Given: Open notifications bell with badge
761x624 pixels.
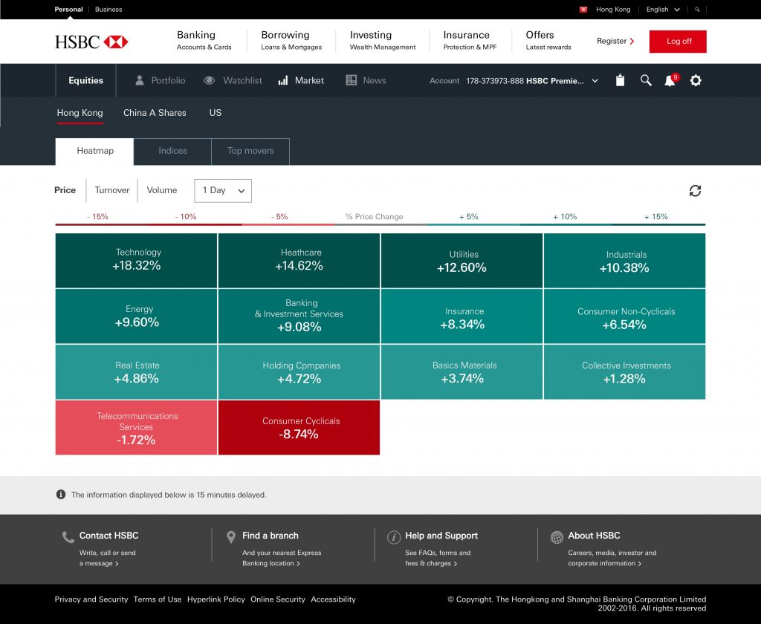Looking at the screenshot, I should pyautogui.click(x=670, y=80).
